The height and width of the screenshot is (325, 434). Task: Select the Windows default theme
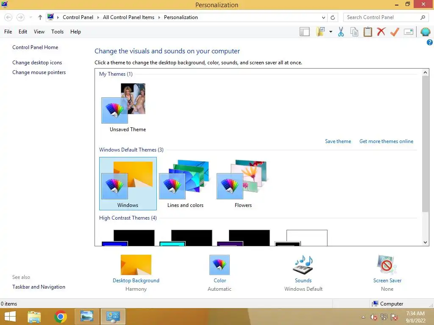click(128, 184)
